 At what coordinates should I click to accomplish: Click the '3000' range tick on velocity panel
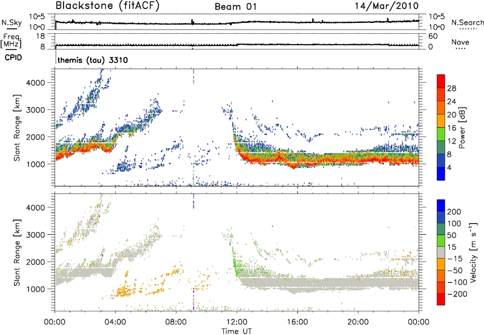coord(36,235)
